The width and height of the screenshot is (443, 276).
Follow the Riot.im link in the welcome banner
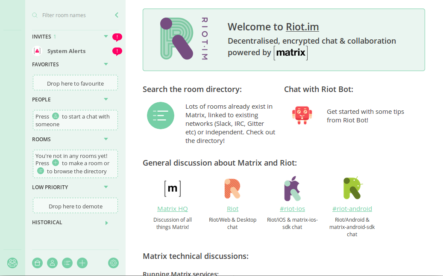[302, 27]
